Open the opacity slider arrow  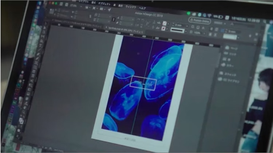pyautogui.click(x=204, y=33)
